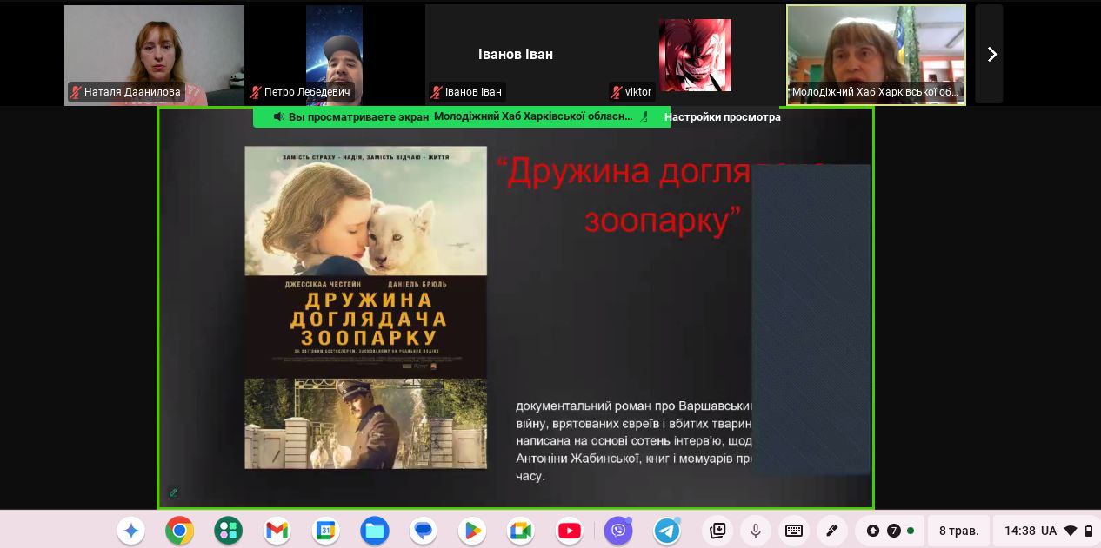Image resolution: width=1101 pixels, height=548 pixels.
Task: Click the green microphone icon in the sharing banner
Action: coord(644,117)
